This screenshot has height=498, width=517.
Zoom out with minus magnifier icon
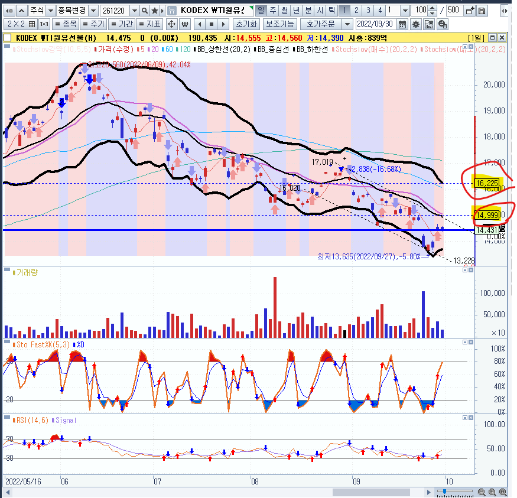point(482,492)
